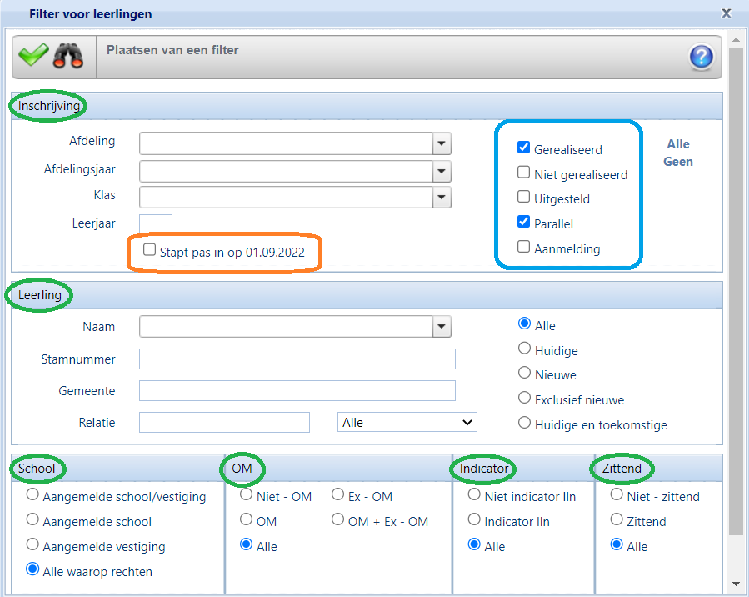Screen dimensions: 749x597
Task: Select the Huidige radio button
Action: [525, 348]
